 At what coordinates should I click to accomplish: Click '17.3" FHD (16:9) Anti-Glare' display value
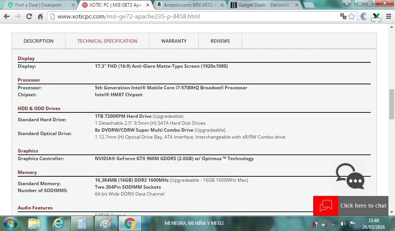tap(161, 66)
